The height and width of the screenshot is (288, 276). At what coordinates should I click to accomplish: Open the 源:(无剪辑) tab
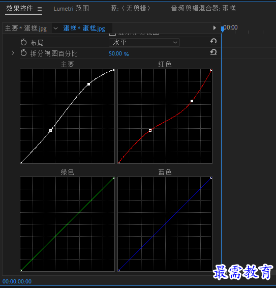point(130,9)
